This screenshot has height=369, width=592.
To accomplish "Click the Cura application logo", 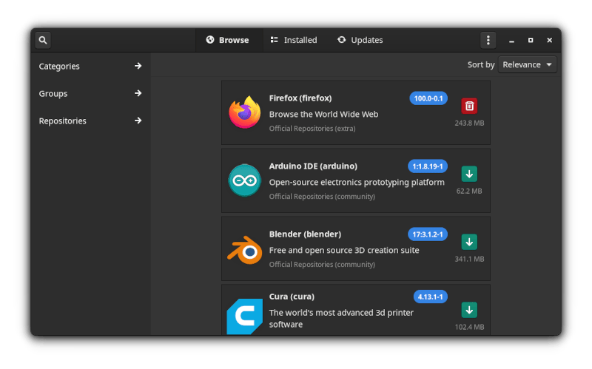I will (x=244, y=316).
